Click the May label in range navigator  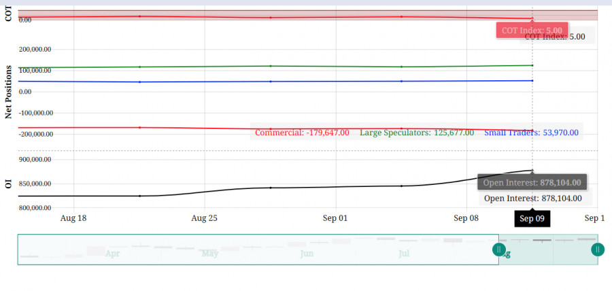click(210, 254)
